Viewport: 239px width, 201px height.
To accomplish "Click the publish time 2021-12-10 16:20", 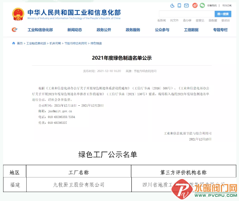I will [x=109, y=71].
